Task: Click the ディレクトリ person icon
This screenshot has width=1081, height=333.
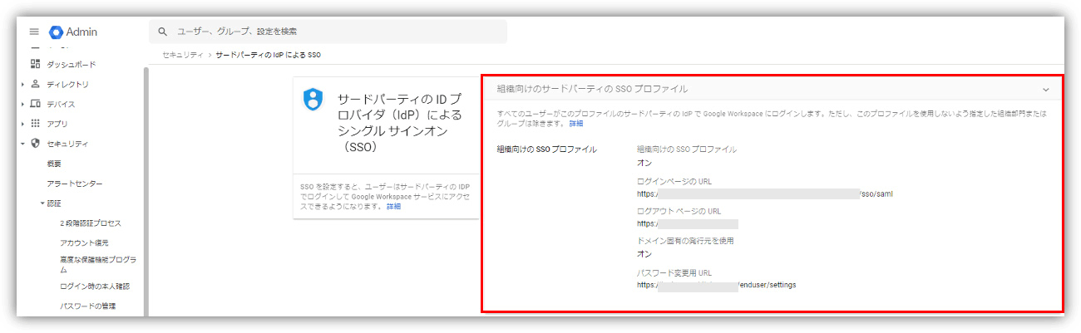Action: tap(35, 84)
